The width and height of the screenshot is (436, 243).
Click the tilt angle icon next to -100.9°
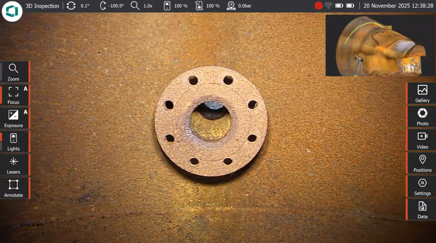103,6
